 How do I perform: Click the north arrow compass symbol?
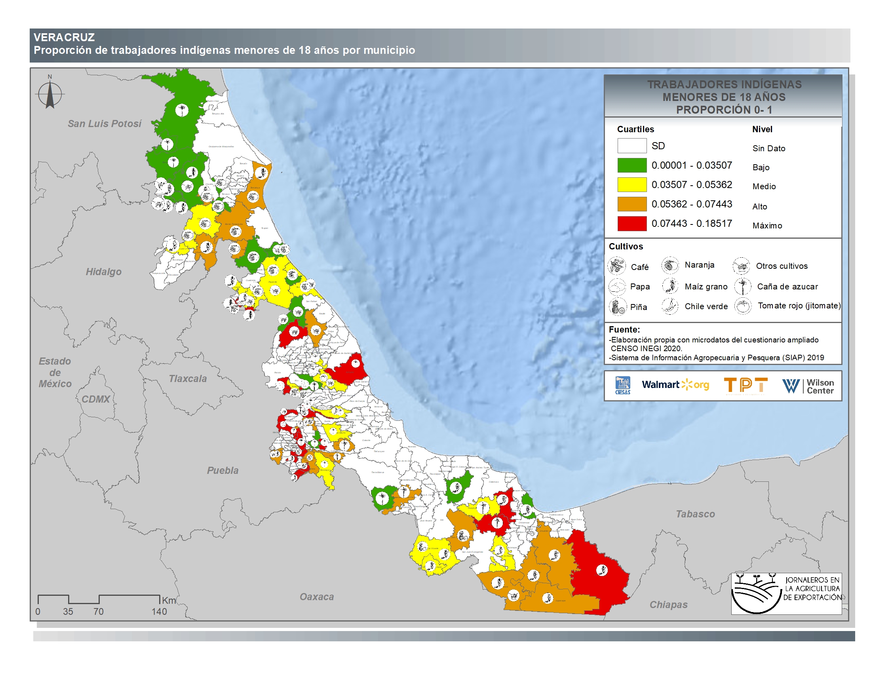50,95
